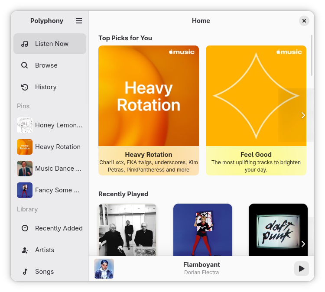Viewport: 325px width, 292px height.
Task: Click the Fancy Some pin artwork
Action: [25, 190]
